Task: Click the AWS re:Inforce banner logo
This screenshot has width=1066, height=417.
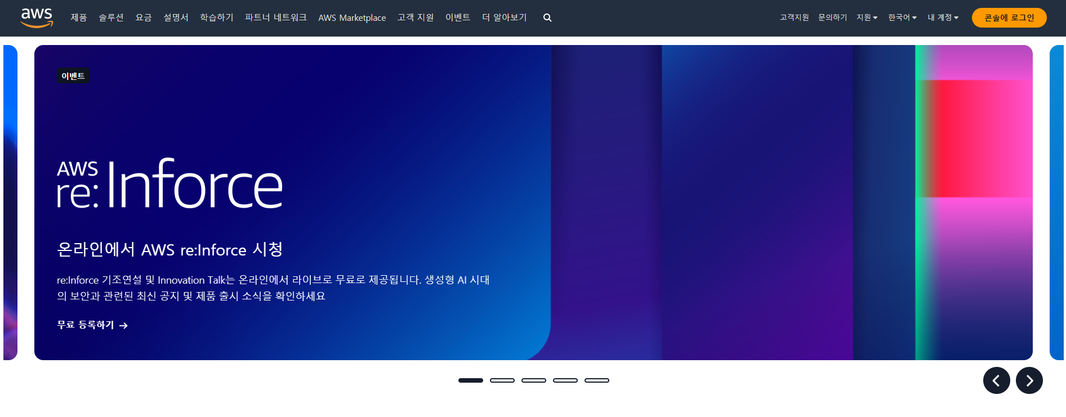Action: coord(170,183)
